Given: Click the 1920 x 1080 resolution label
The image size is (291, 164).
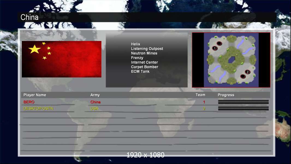Looking at the screenshot, I should pyautogui.click(x=145, y=155).
